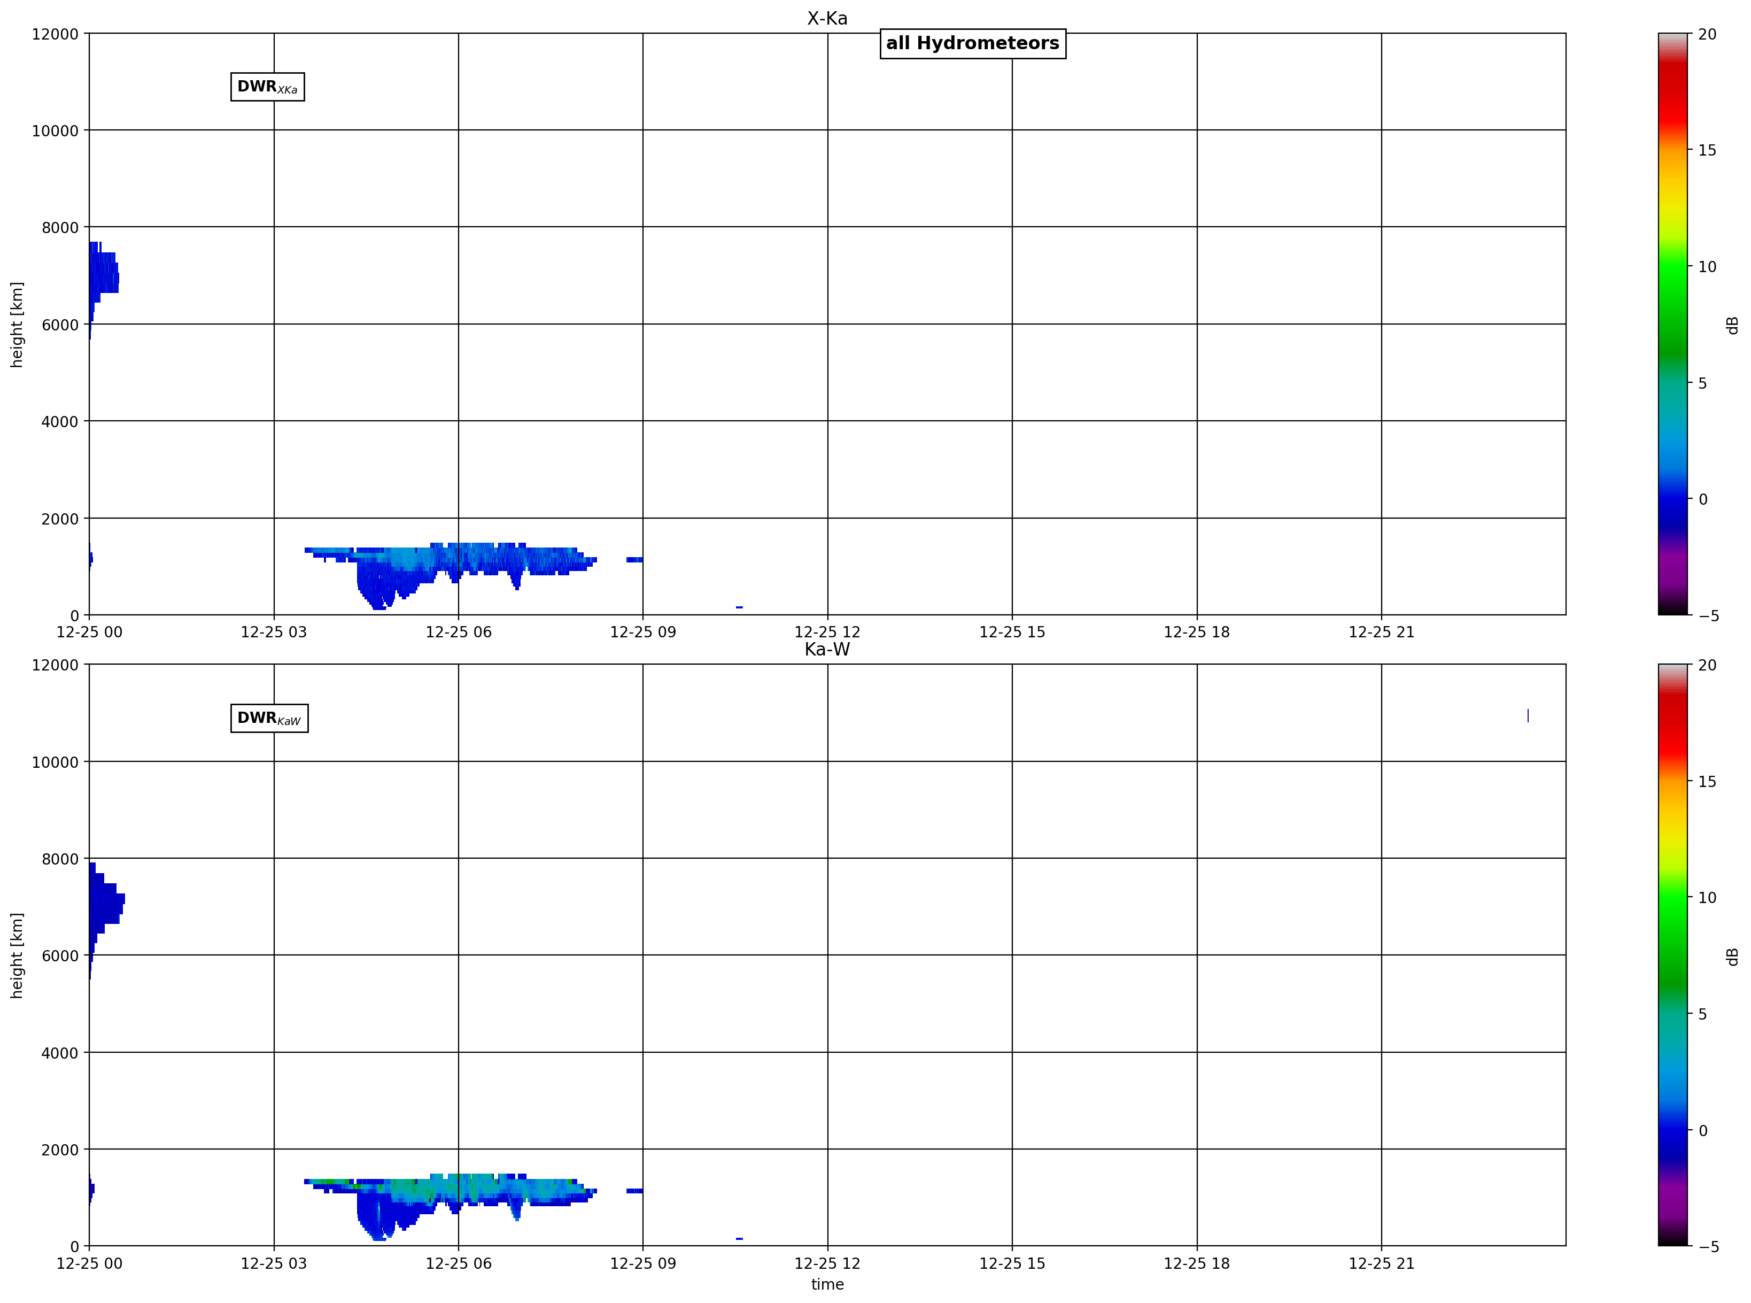Click "height [km]" label of X-Ka panel
The width and height of the screenshot is (1751, 1303).
pos(17,324)
